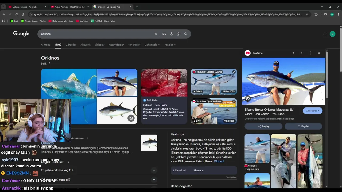Open the more-images icon on the tuna image collage
342x192 pixels.
point(131,118)
